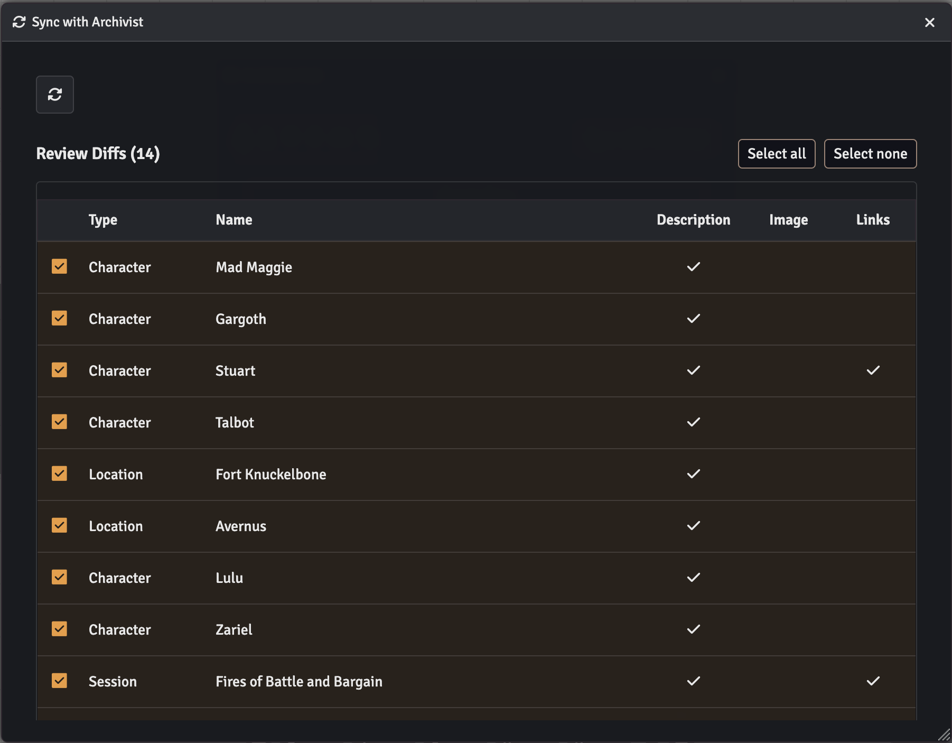952x743 pixels.
Task: Click the Select none button
Action: [x=870, y=154]
